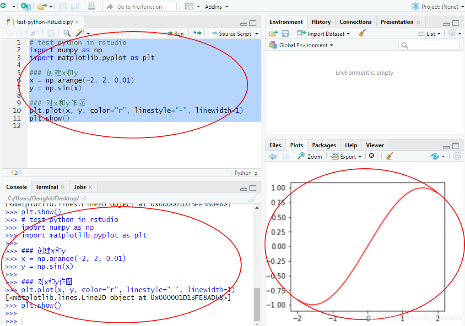Refresh the current plot
The image size is (465, 326).
pyautogui.click(x=457, y=156)
